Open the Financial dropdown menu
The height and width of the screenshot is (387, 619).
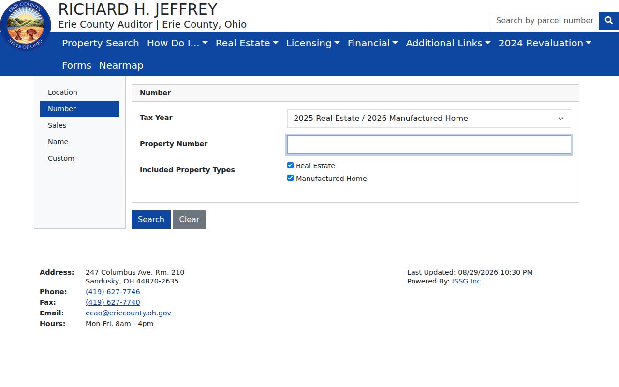373,43
